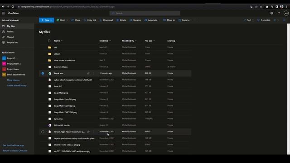Open the LogoMakr.png file
Screen dimensions: 290x163
61,93
